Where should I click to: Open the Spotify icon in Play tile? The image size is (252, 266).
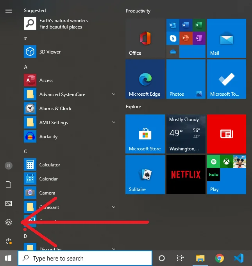click(213, 162)
